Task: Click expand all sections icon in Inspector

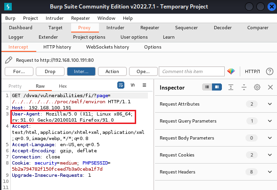Action: pyautogui.click(x=231, y=87)
